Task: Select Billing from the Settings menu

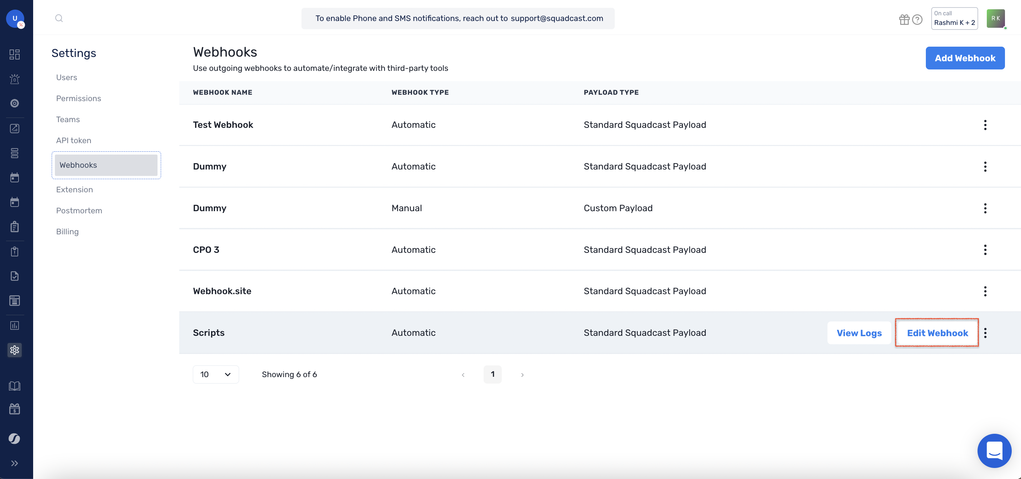Action: (x=67, y=231)
